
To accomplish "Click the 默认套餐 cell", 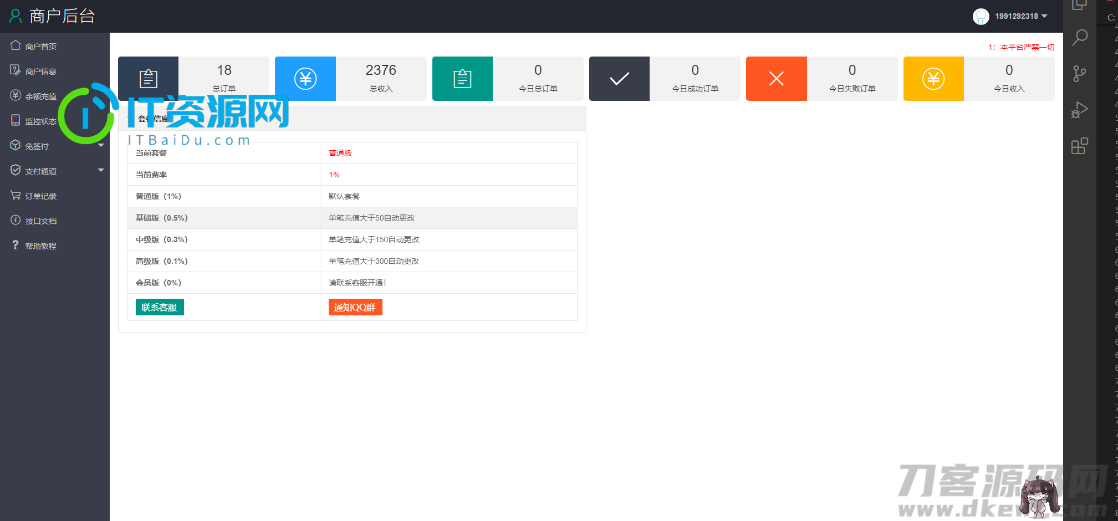I will 344,196.
